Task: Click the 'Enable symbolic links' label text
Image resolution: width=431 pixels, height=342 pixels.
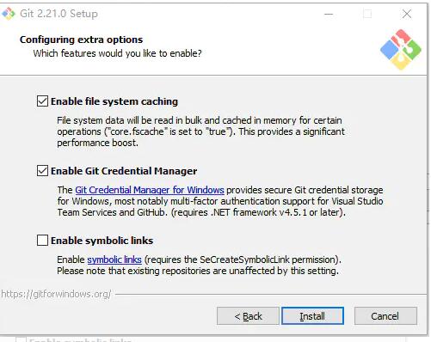Action: 102,241
